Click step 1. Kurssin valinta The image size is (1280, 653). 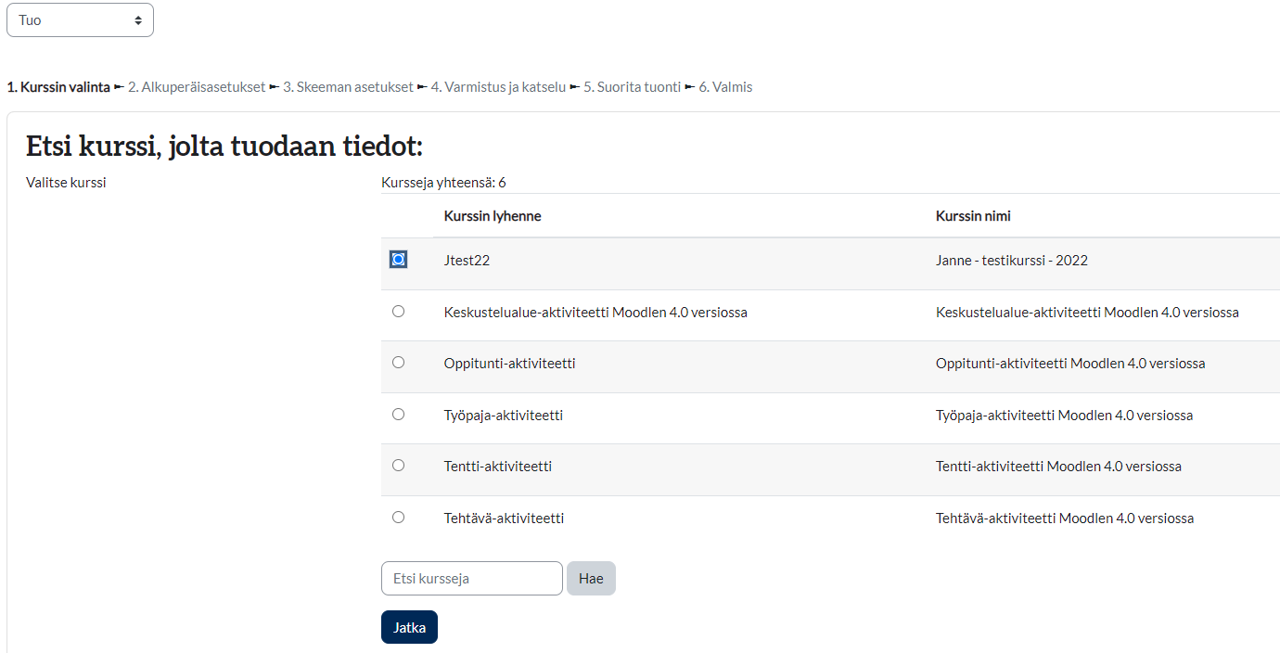58,87
